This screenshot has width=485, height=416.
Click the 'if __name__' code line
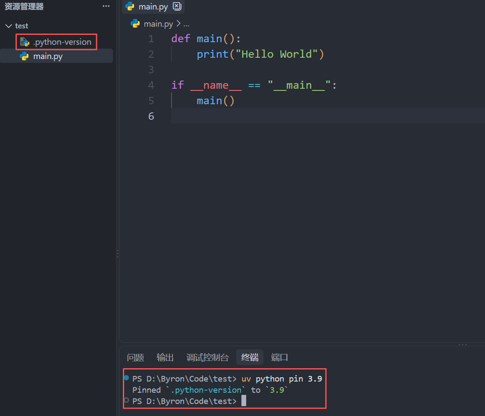[254, 85]
